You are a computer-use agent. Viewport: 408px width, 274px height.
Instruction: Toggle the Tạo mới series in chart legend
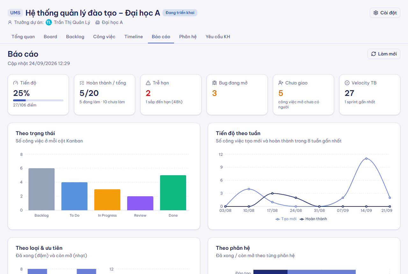pyautogui.click(x=286, y=219)
